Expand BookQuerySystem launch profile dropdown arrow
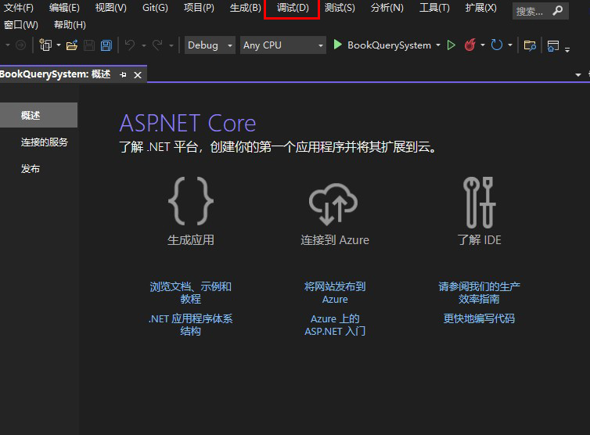This screenshot has width=590, height=435. [438, 45]
